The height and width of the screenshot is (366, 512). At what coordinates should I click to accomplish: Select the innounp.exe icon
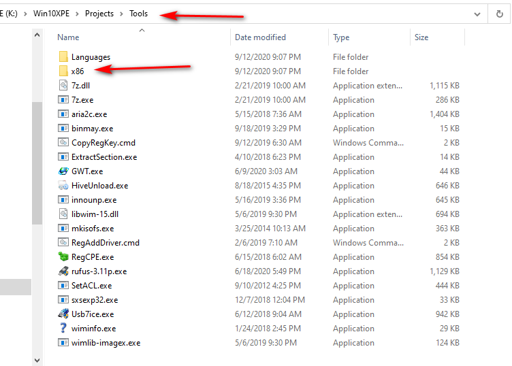tap(63, 200)
